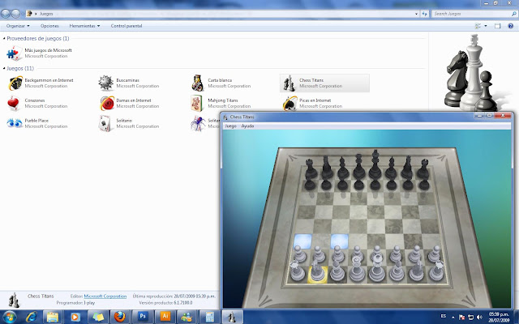Select the Corazones game icon
This screenshot has height=324, width=519.
[x=14, y=103]
